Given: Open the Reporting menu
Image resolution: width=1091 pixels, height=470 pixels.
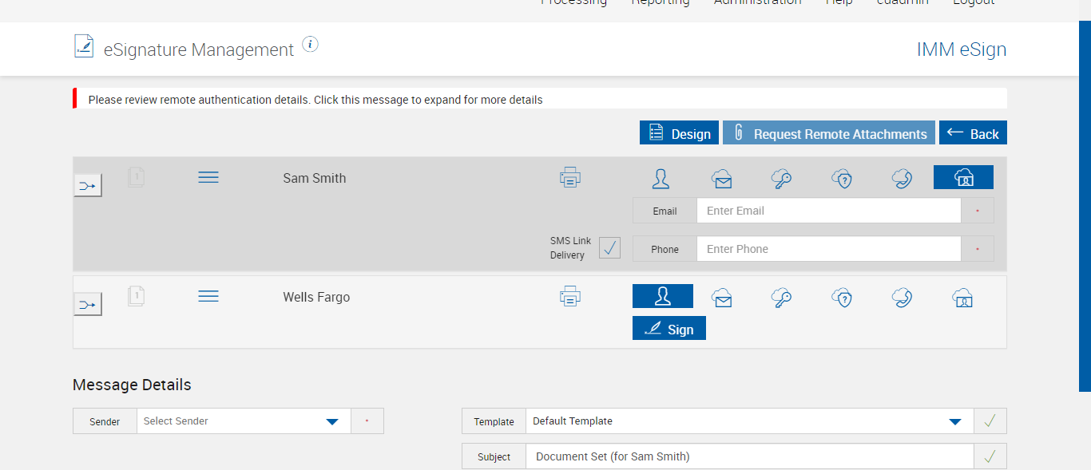Looking at the screenshot, I should (x=660, y=2).
